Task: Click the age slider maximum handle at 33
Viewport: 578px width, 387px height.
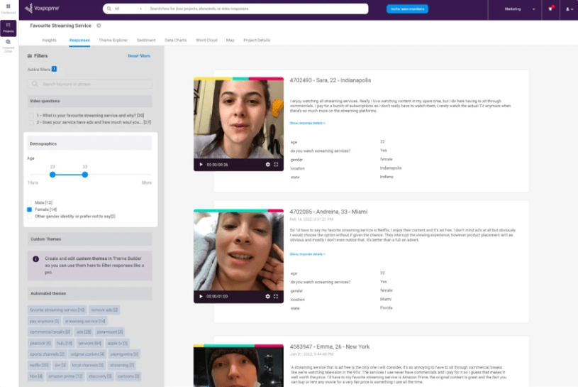Action: coord(85,175)
